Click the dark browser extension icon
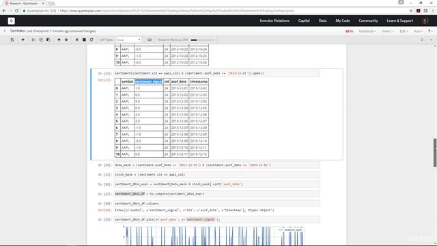The height and width of the screenshot is (246, 437). pos(419,11)
